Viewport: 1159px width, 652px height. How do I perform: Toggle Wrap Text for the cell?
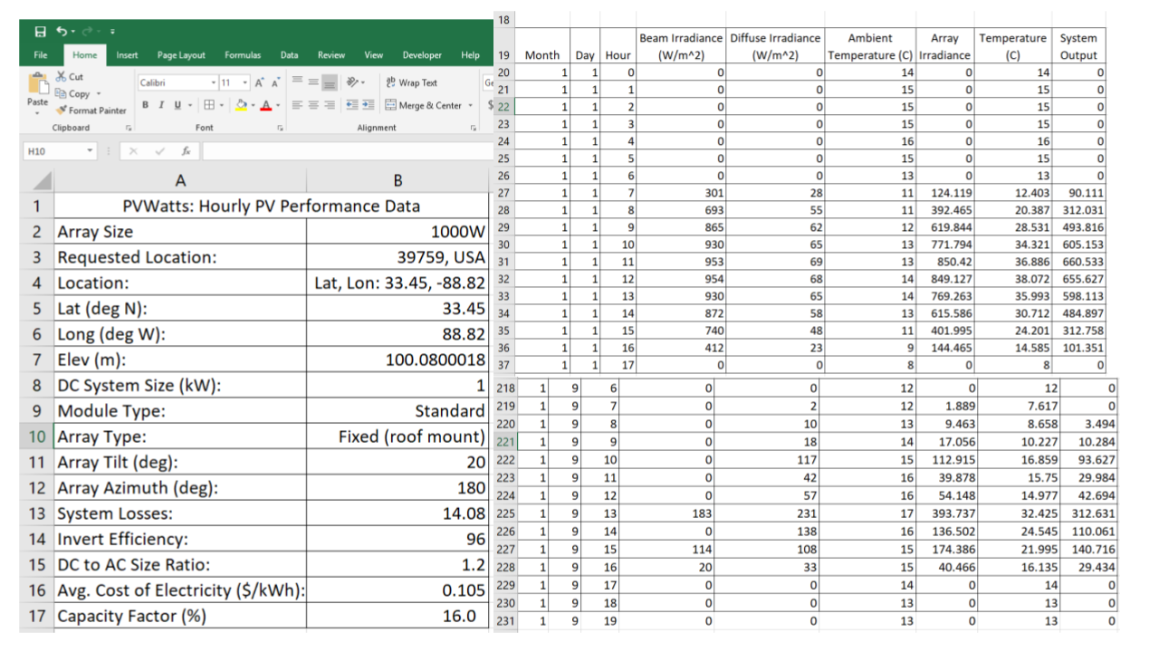point(411,82)
